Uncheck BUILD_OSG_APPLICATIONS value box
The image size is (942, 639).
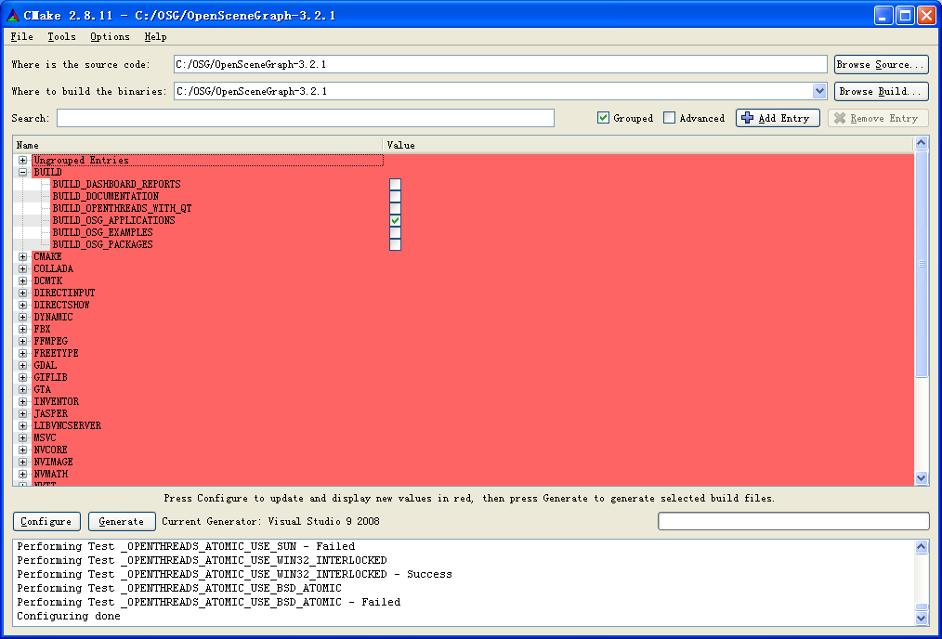395,220
